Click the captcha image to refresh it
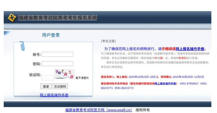This screenshot has width=217, height=113. (64, 74)
